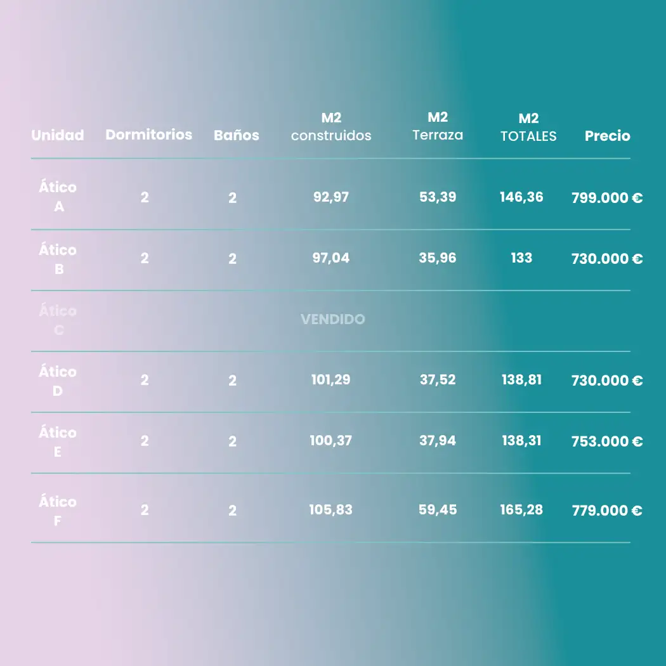
Task: Click the 753.000 € price
Action: click(x=606, y=441)
